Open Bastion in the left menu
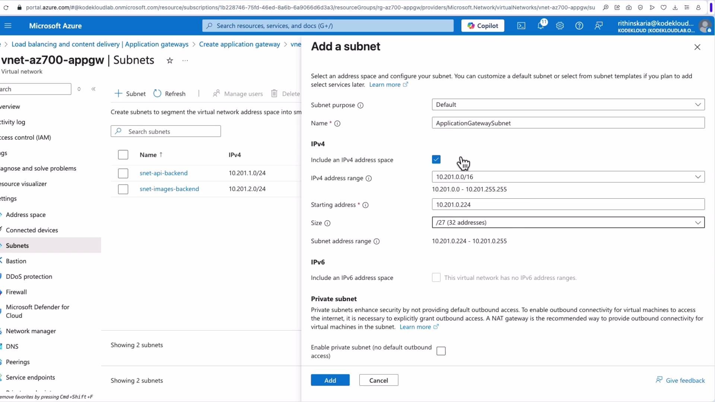This screenshot has height=402, width=715. (16, 261)
